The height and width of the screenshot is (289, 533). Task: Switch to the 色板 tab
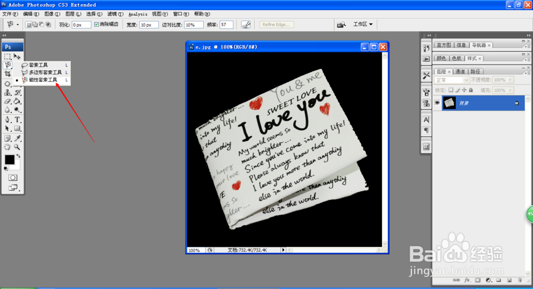click(x=457, y=59)
